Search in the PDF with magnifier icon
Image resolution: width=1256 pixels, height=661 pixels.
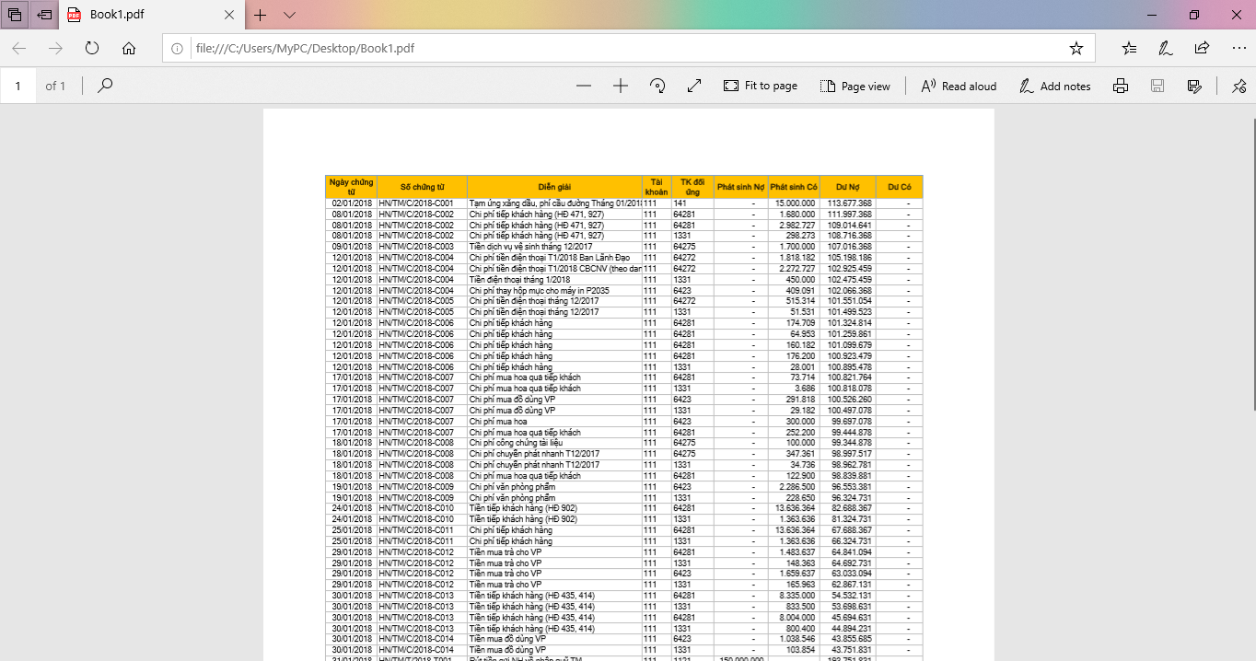click(x=105, y=86)
